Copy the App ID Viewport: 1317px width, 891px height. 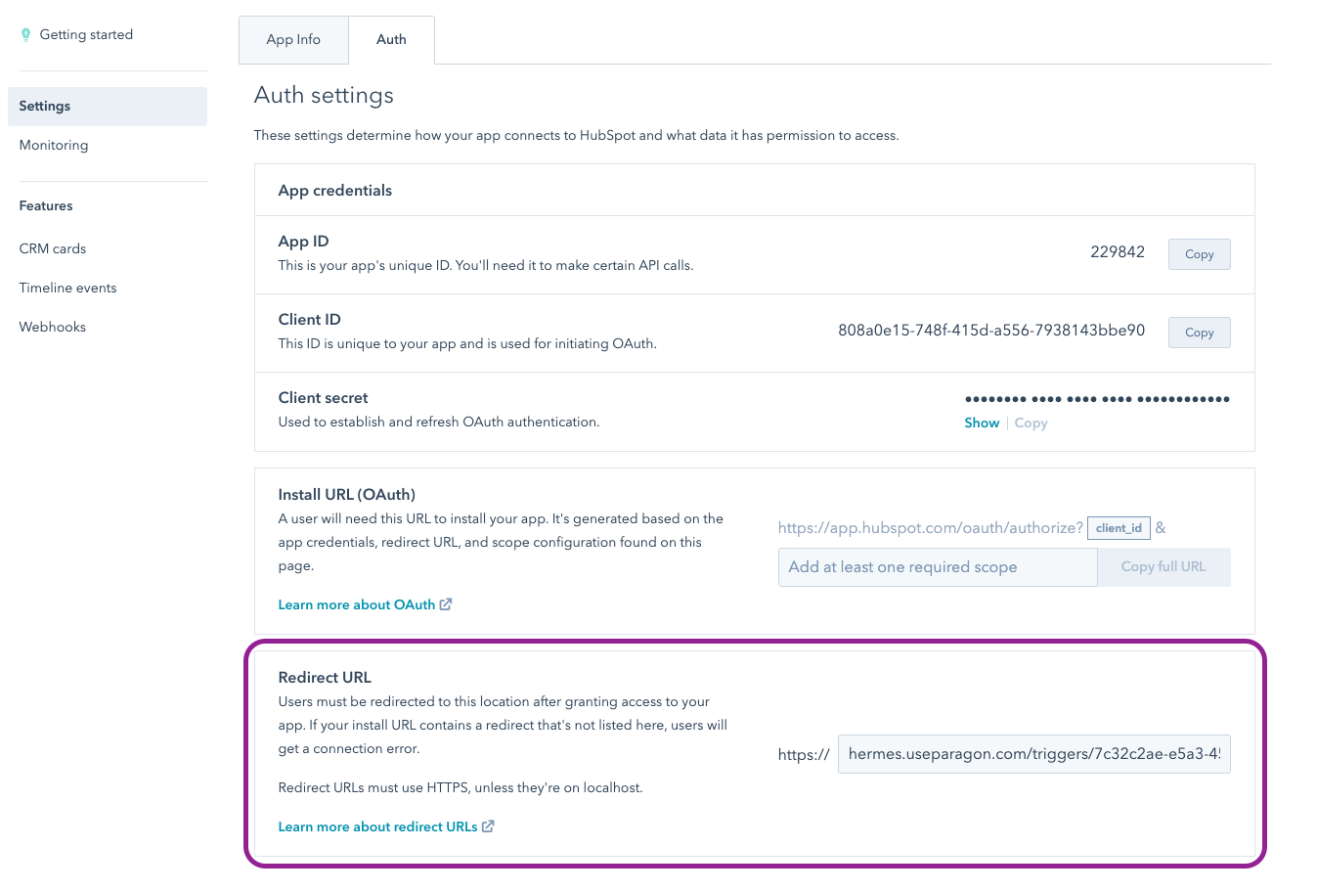pyautogui.click(x=1199, y=254)
